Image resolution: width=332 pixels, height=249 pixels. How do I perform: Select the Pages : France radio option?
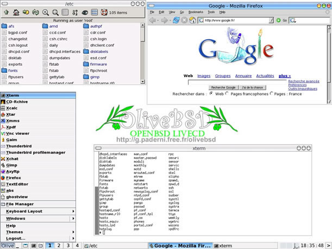[x=271, y=94]
